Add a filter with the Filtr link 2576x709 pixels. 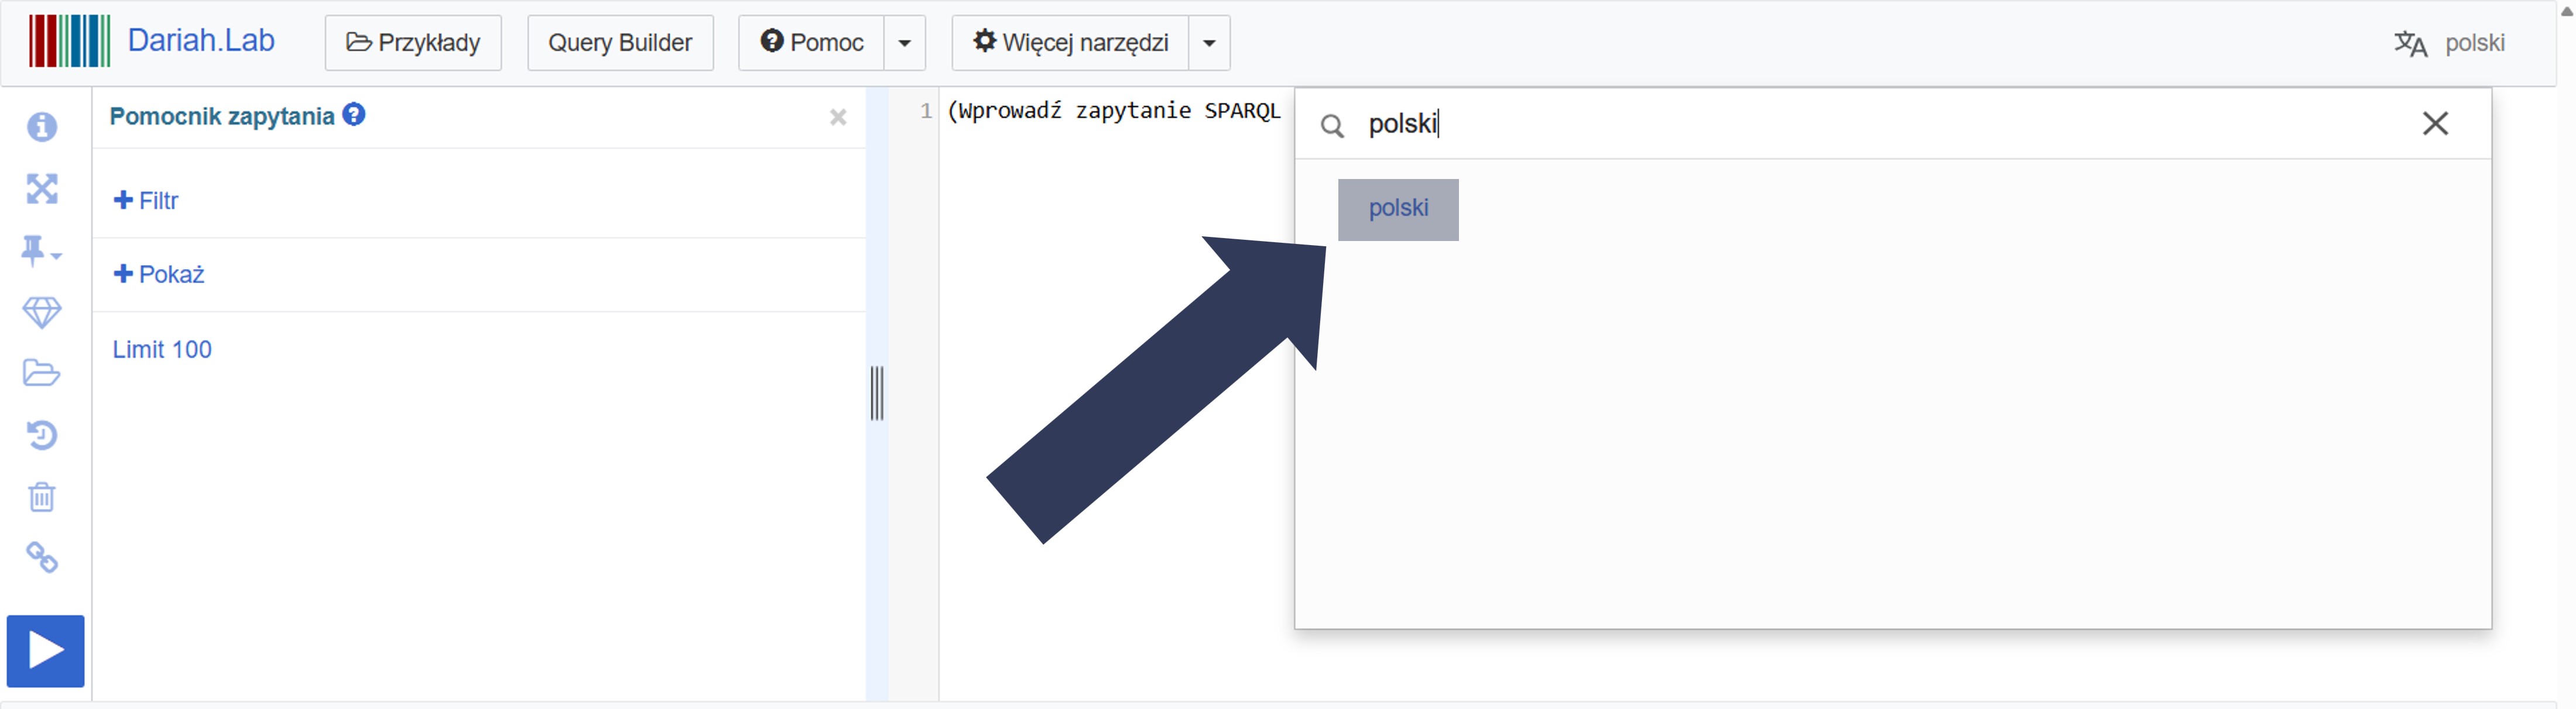click(147, 201)
